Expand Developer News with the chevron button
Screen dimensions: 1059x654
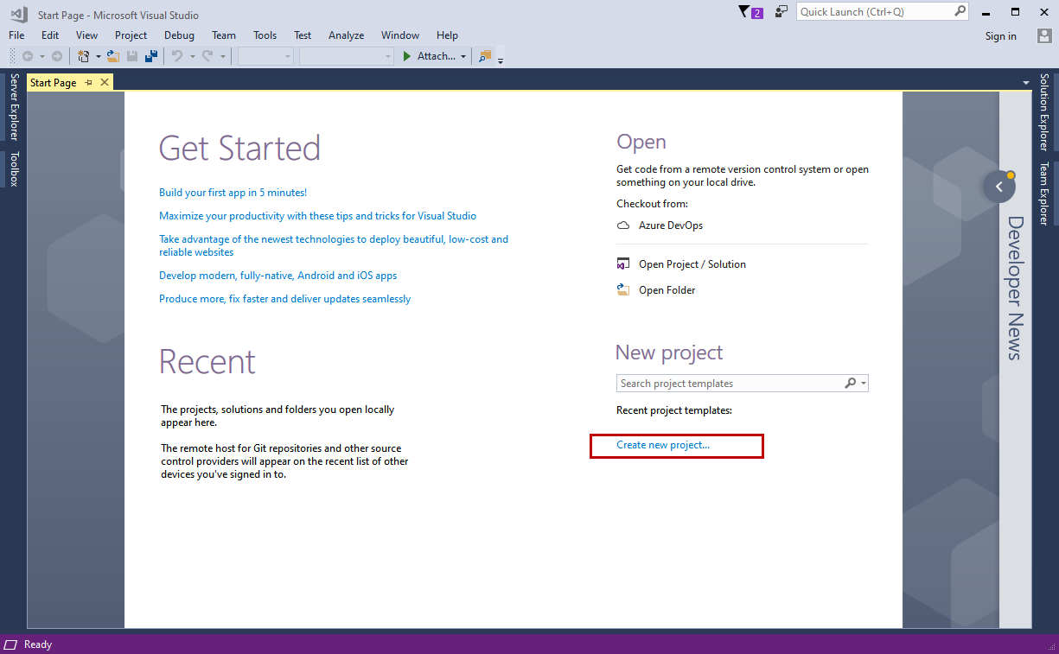tap(999, 187)
